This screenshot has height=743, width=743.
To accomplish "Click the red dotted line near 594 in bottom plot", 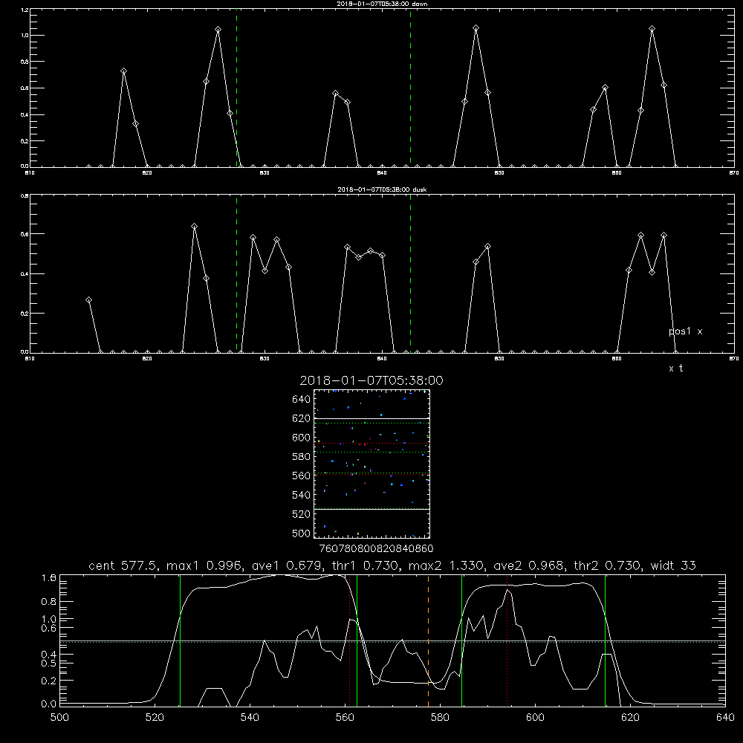I will (x=507, y=640).
